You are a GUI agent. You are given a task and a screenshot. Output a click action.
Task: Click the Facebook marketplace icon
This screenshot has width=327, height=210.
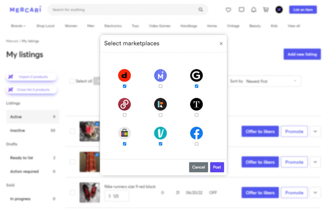point(197,133)
